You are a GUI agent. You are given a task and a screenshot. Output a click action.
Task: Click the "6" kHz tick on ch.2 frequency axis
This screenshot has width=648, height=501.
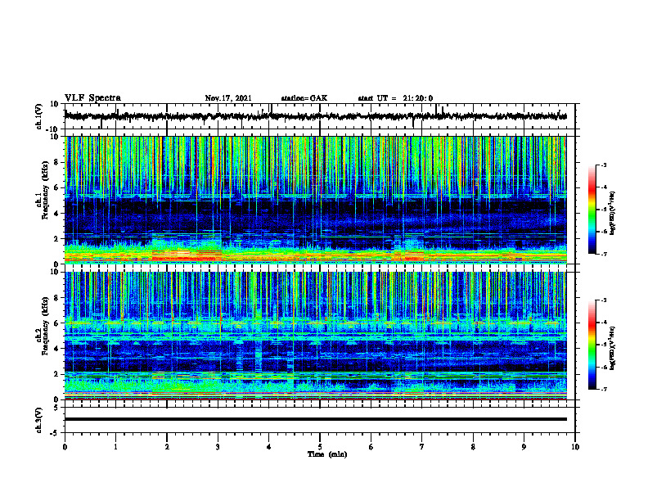(57, 323)
